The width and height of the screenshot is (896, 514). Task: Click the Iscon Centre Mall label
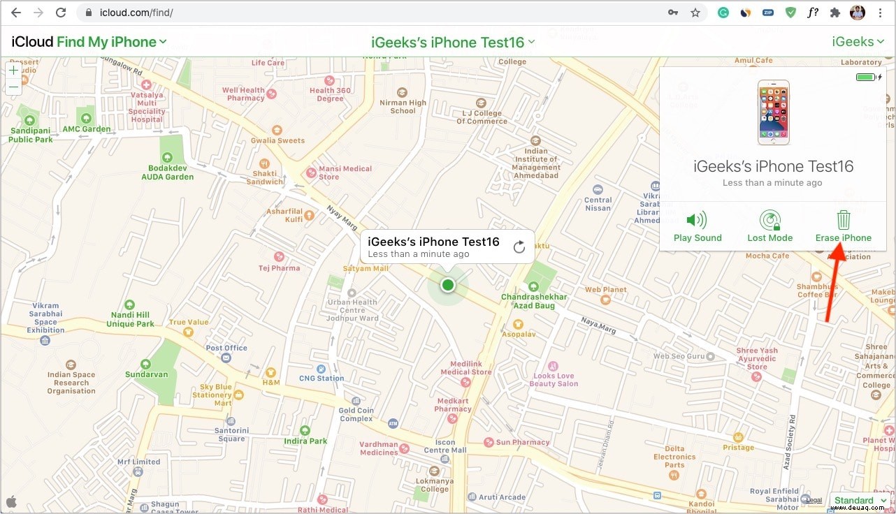pos(445,446)
